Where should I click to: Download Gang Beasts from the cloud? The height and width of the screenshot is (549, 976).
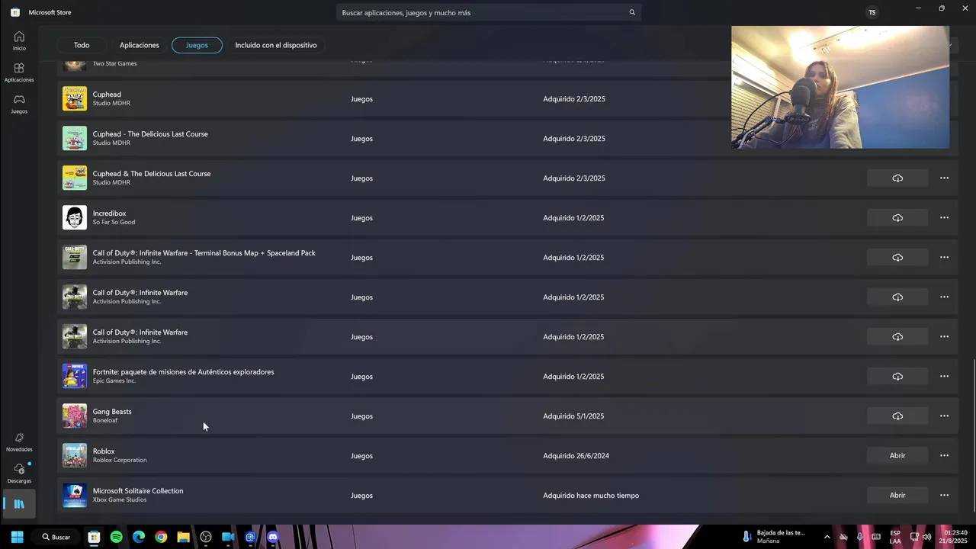coord(897,416)
